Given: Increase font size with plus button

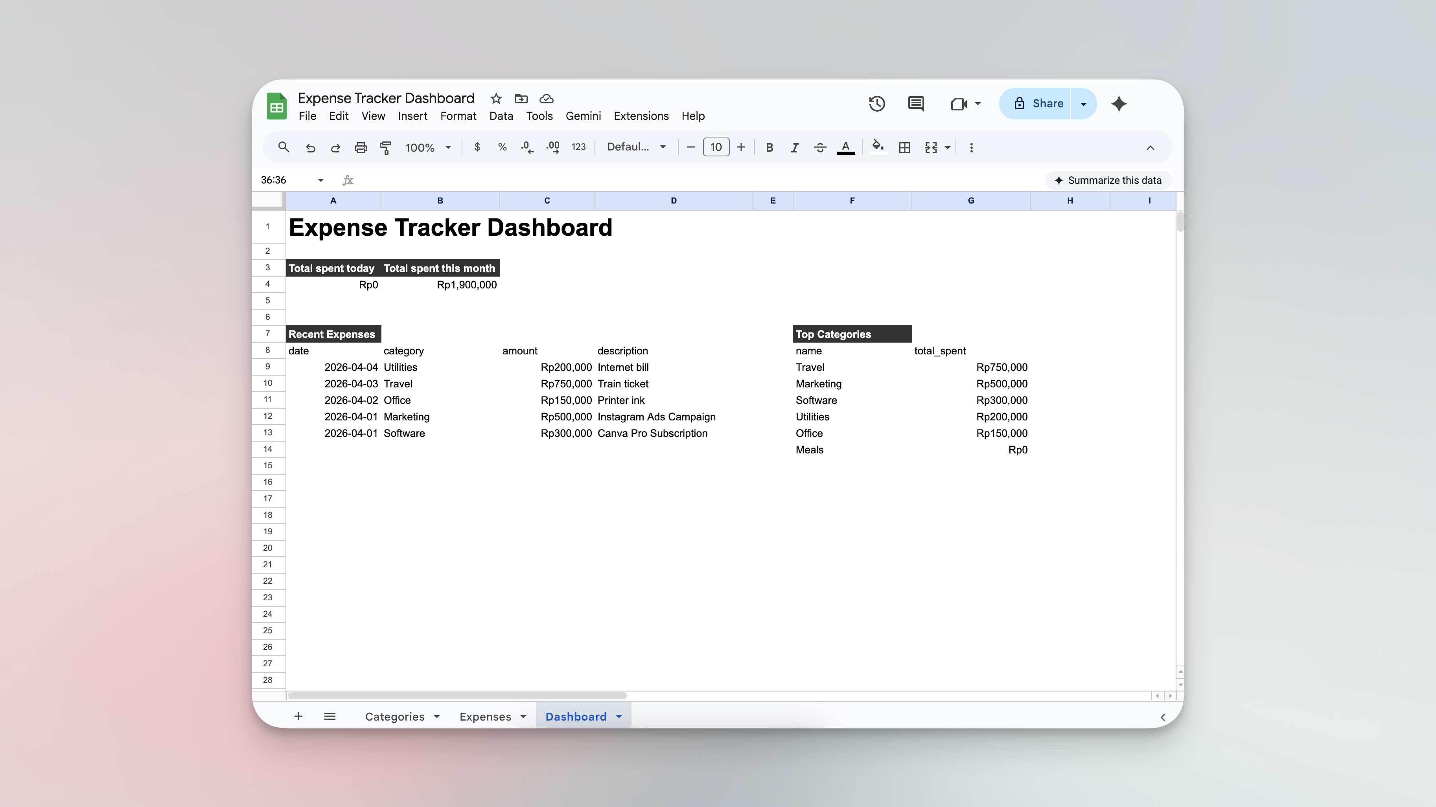Looking at the screenshot, I should tap(741, 147).
